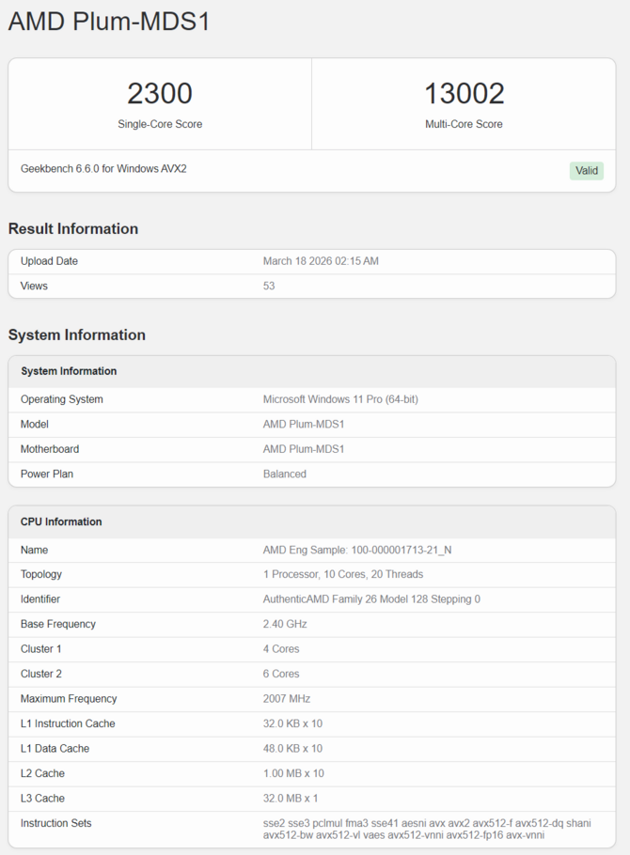Select AuthenticAMD Family 26 Model 128 Stepping 0

(x=371, y=599)
